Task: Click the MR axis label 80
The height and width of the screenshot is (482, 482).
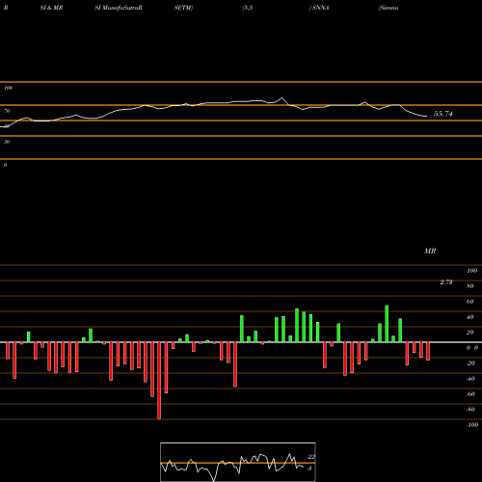Action: [470, 286]
